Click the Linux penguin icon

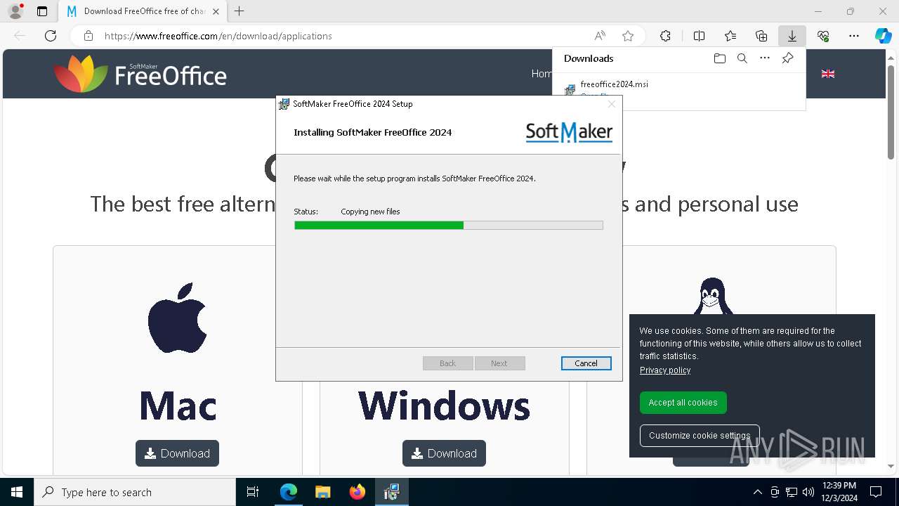[713, 296]
